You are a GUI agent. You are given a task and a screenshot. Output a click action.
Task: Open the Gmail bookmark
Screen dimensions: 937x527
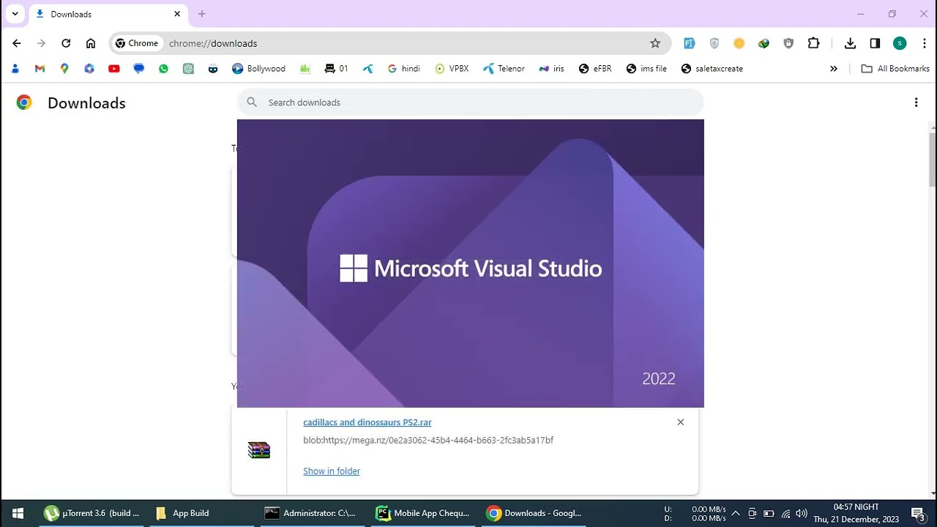[40, 69]
